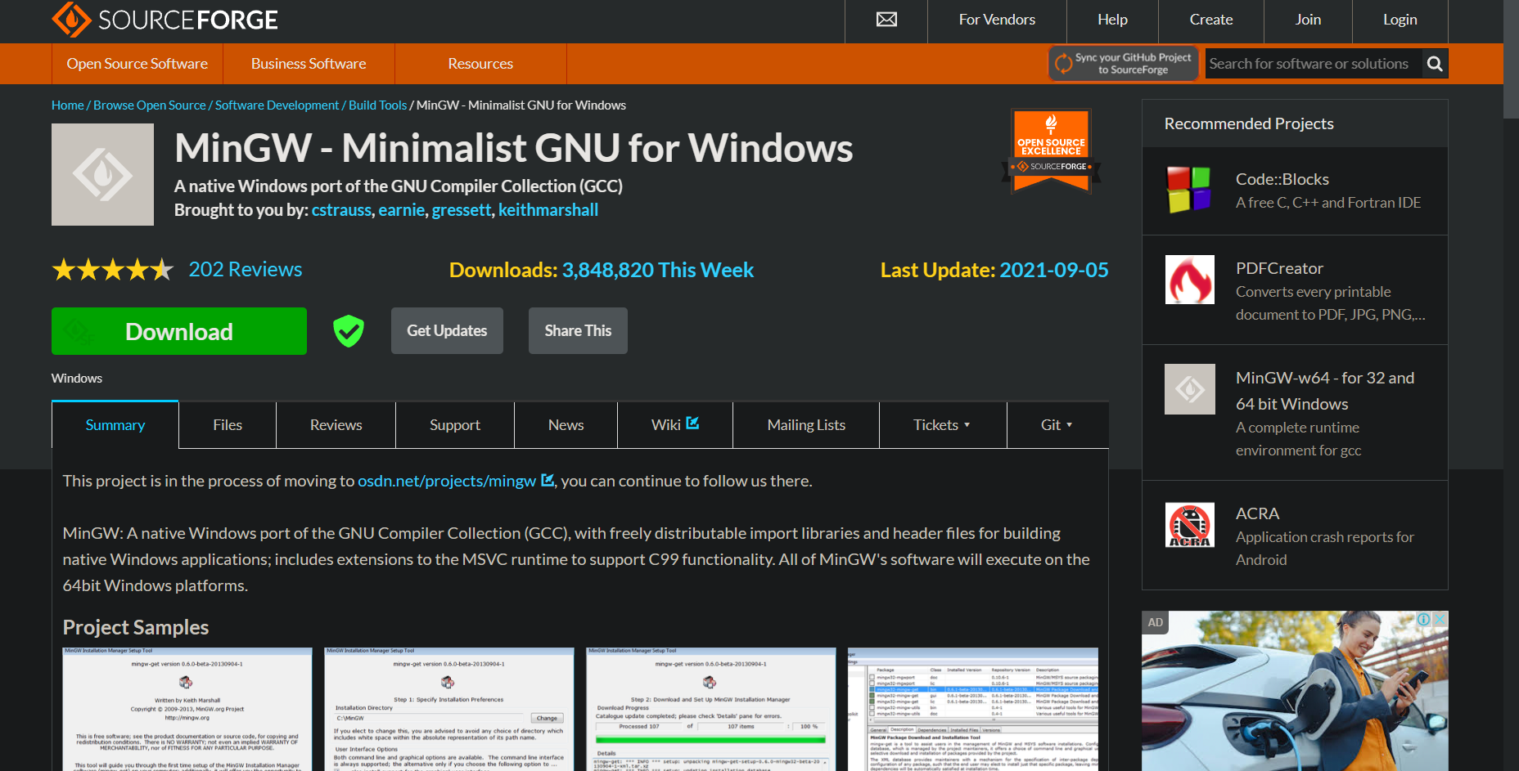Click the five-star rating display
The width and height of the screenshot is (1519, 771).
click(x=112, y=270)
